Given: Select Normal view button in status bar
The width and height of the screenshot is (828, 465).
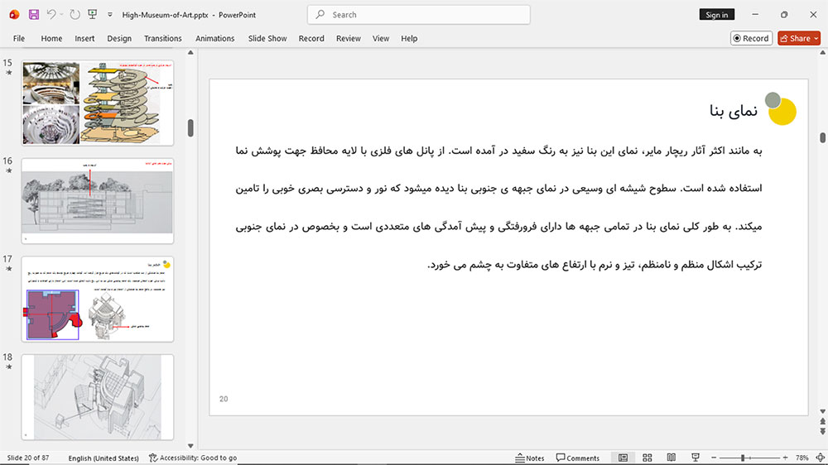Looking at the screenshot, I should click(x=623, y=458).
